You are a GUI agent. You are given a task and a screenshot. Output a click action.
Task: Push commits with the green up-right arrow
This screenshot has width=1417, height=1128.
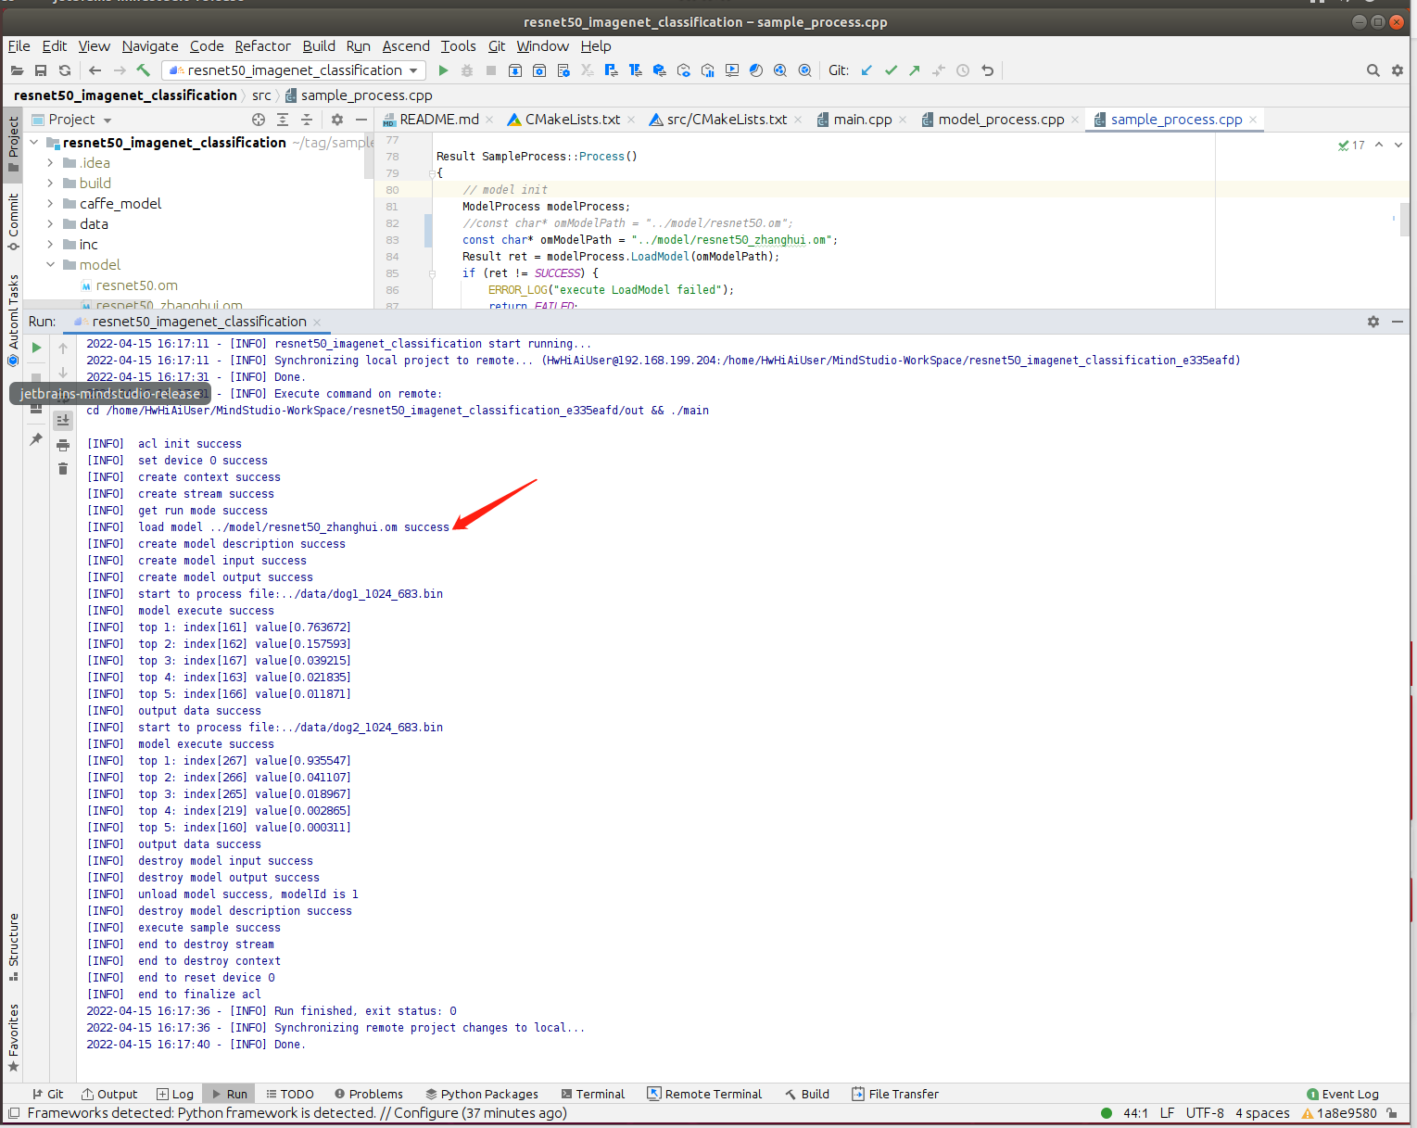click(915, 70)
